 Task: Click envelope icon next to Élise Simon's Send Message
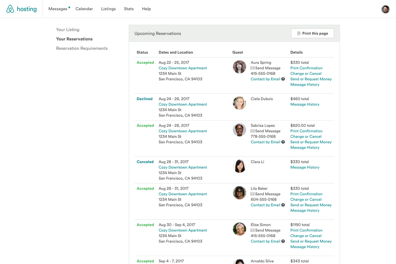coord(253,230)
